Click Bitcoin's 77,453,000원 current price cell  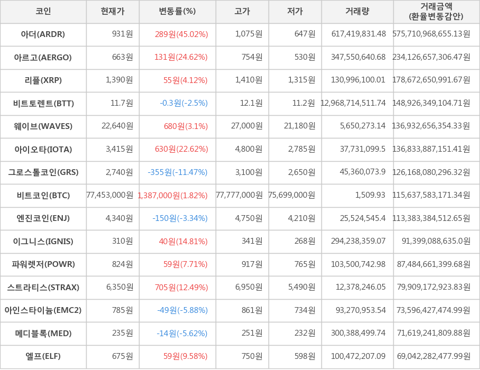pos(110,195)
